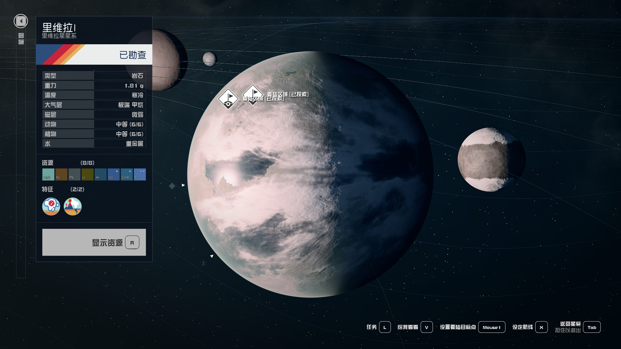Click the 设置着陆目标点 label text
Image resolution: width=621 pixels, height=349 pixels.
pos(458,327)
